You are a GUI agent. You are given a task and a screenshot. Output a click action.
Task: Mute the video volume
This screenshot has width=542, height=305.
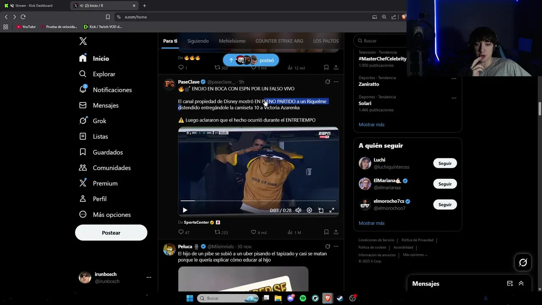tap(298, 210)
